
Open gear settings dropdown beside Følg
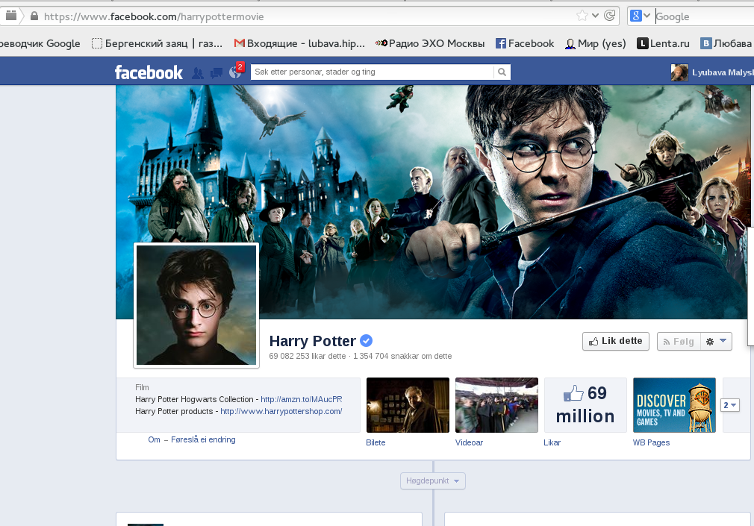tap(716, 341)
